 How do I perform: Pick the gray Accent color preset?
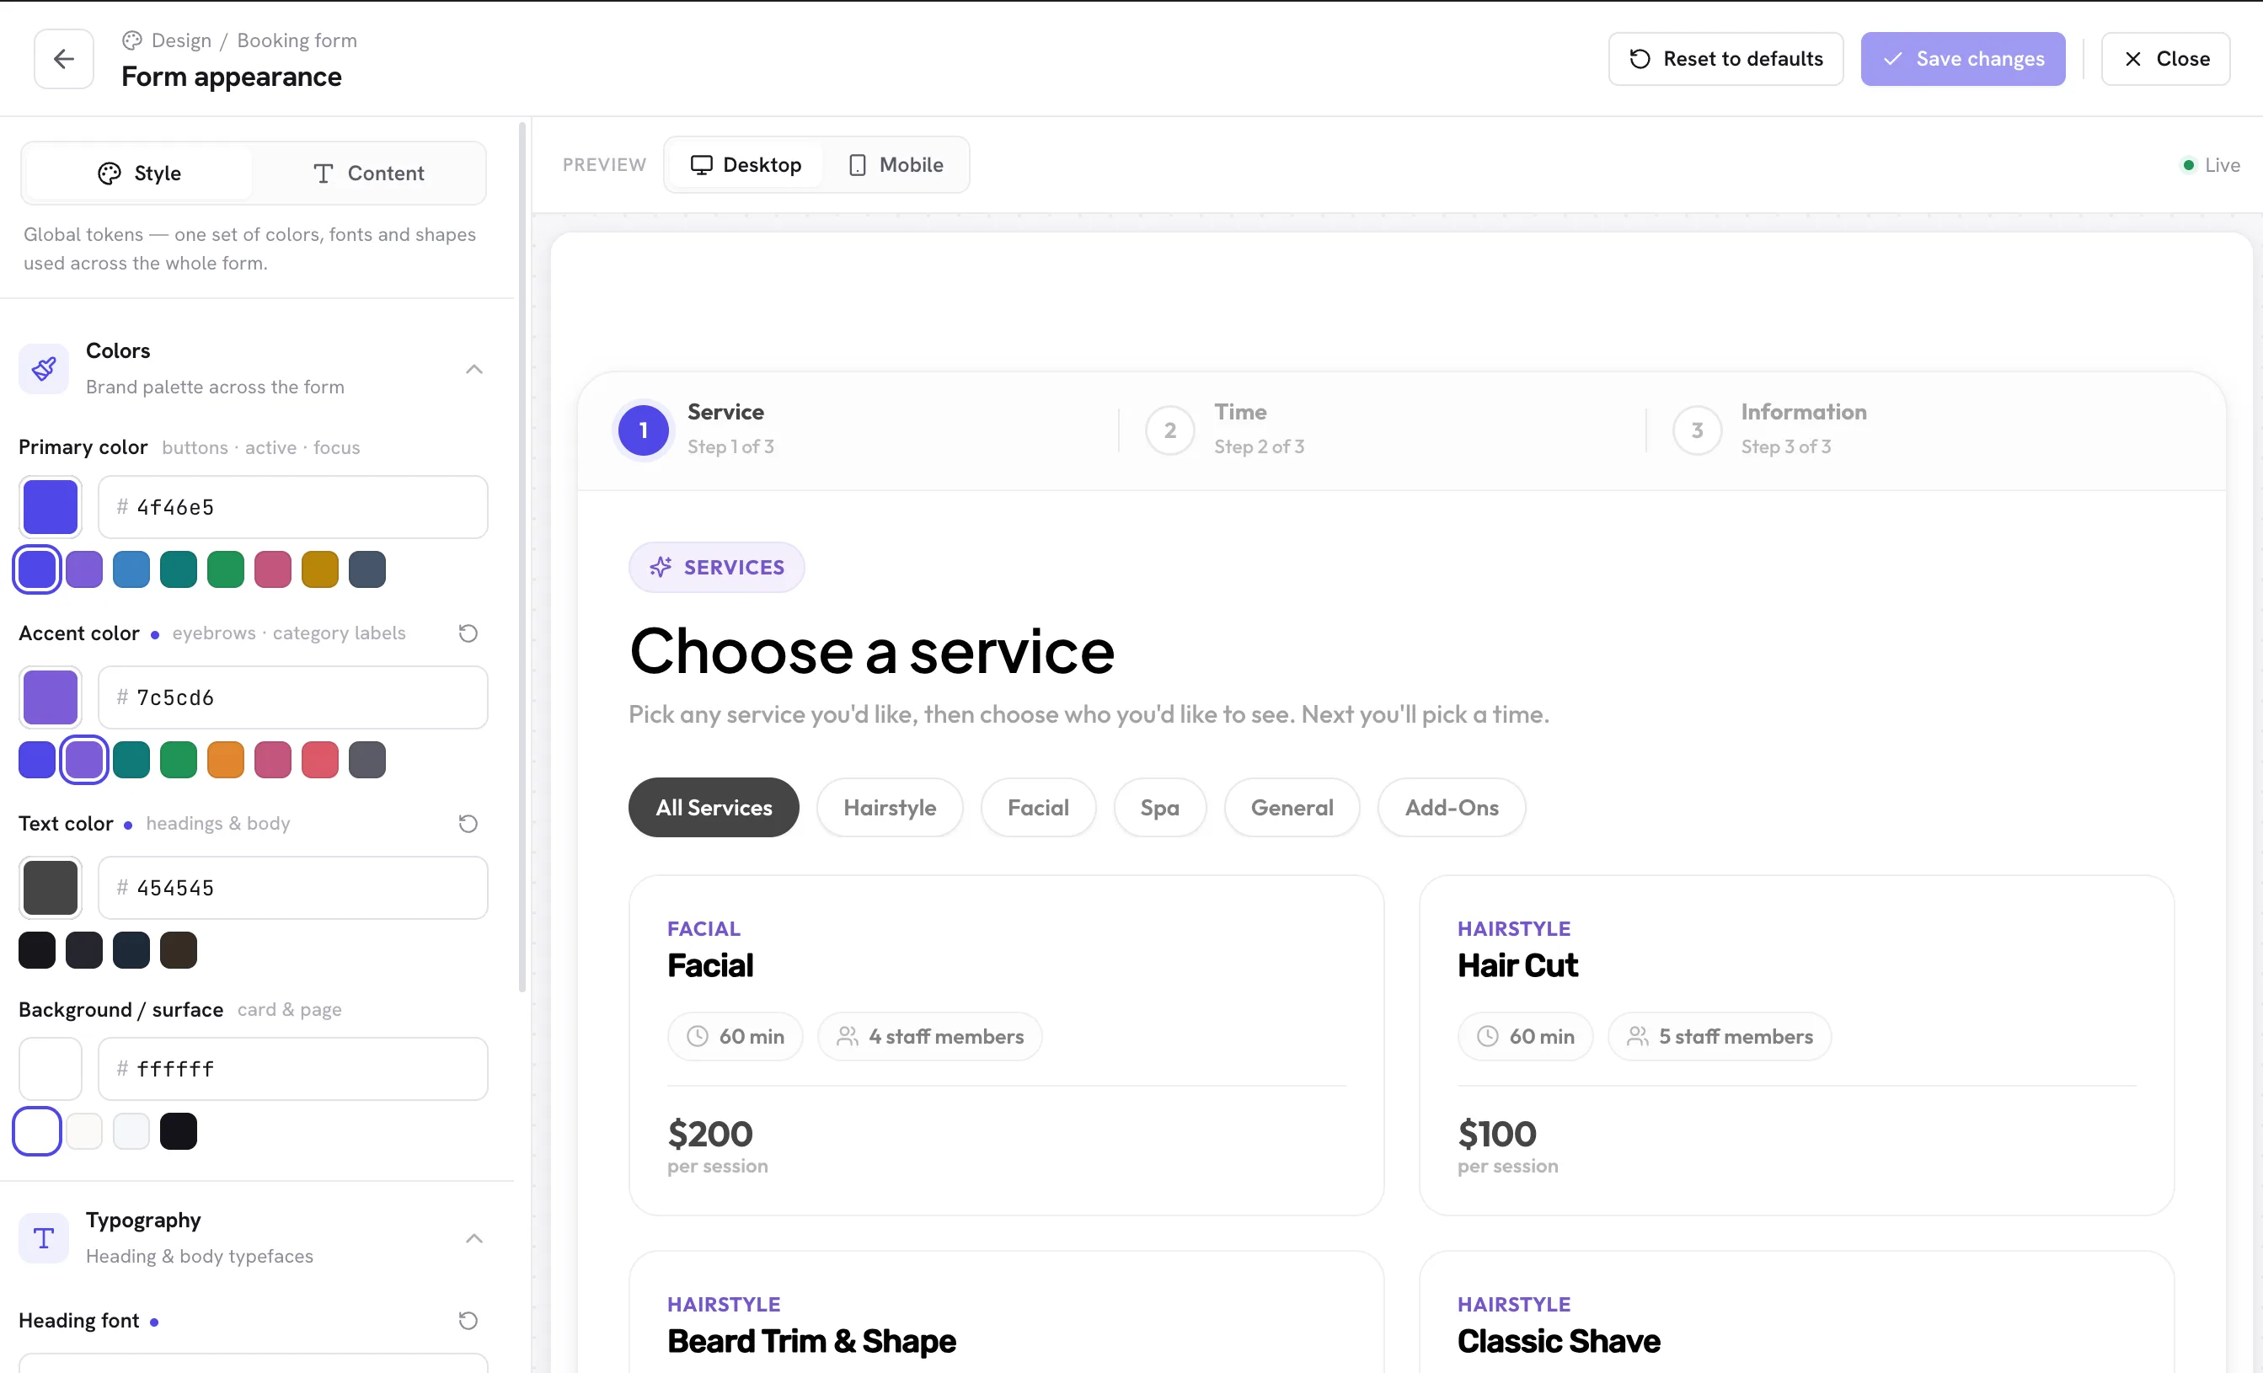(x=367, y=760)
